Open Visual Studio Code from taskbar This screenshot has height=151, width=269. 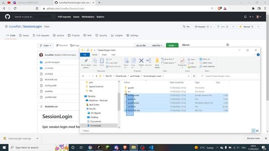click(151, 147)
